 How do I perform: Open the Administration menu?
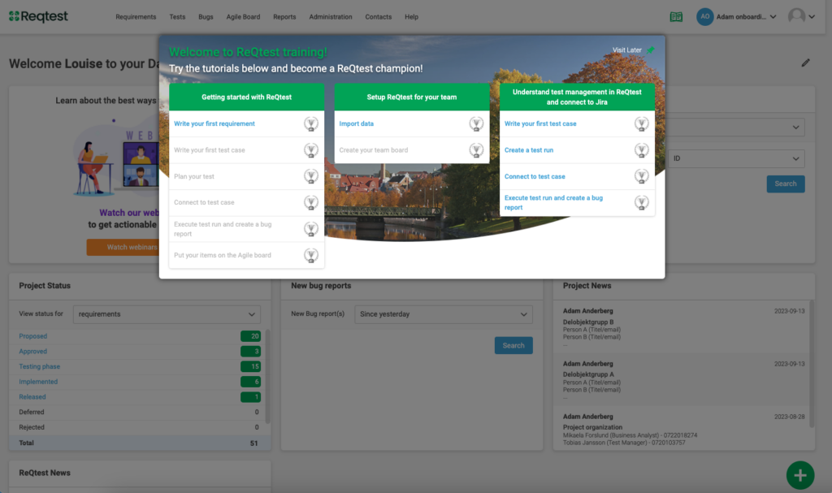[331, 17]
